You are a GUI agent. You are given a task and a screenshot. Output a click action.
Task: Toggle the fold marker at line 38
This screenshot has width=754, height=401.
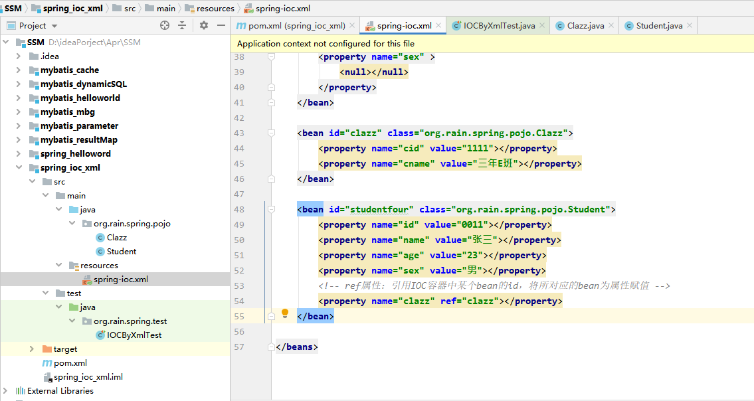pyautogui.click(x=271, y=56)
